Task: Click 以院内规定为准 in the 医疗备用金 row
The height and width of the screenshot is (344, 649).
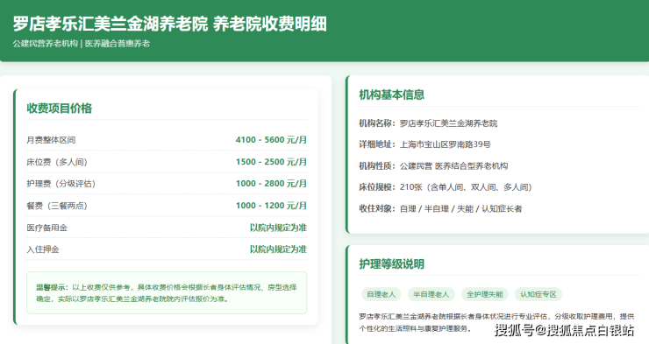Action: (278, 228)
